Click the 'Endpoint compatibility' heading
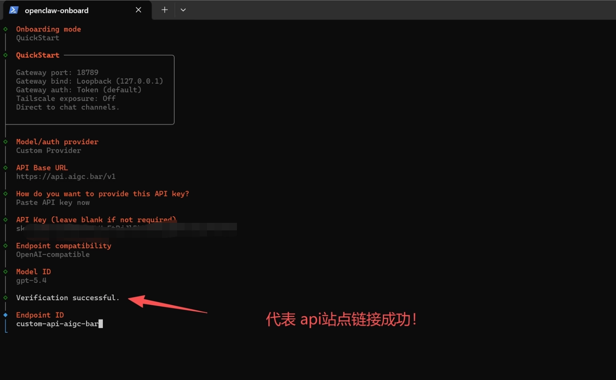The height and width of the screenshot is (380, 616). click(64, 246)
